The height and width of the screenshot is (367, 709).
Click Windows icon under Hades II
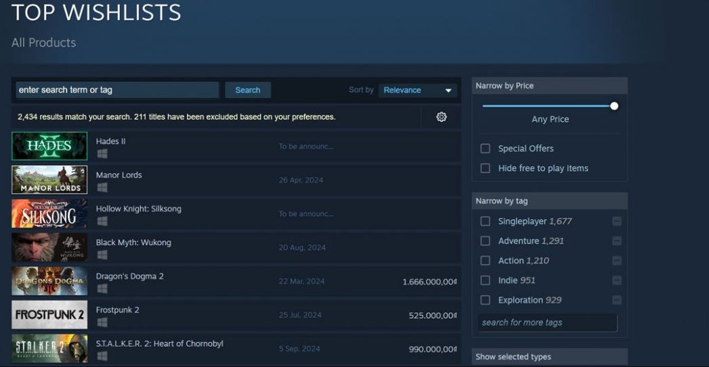(x=102, y=154)
